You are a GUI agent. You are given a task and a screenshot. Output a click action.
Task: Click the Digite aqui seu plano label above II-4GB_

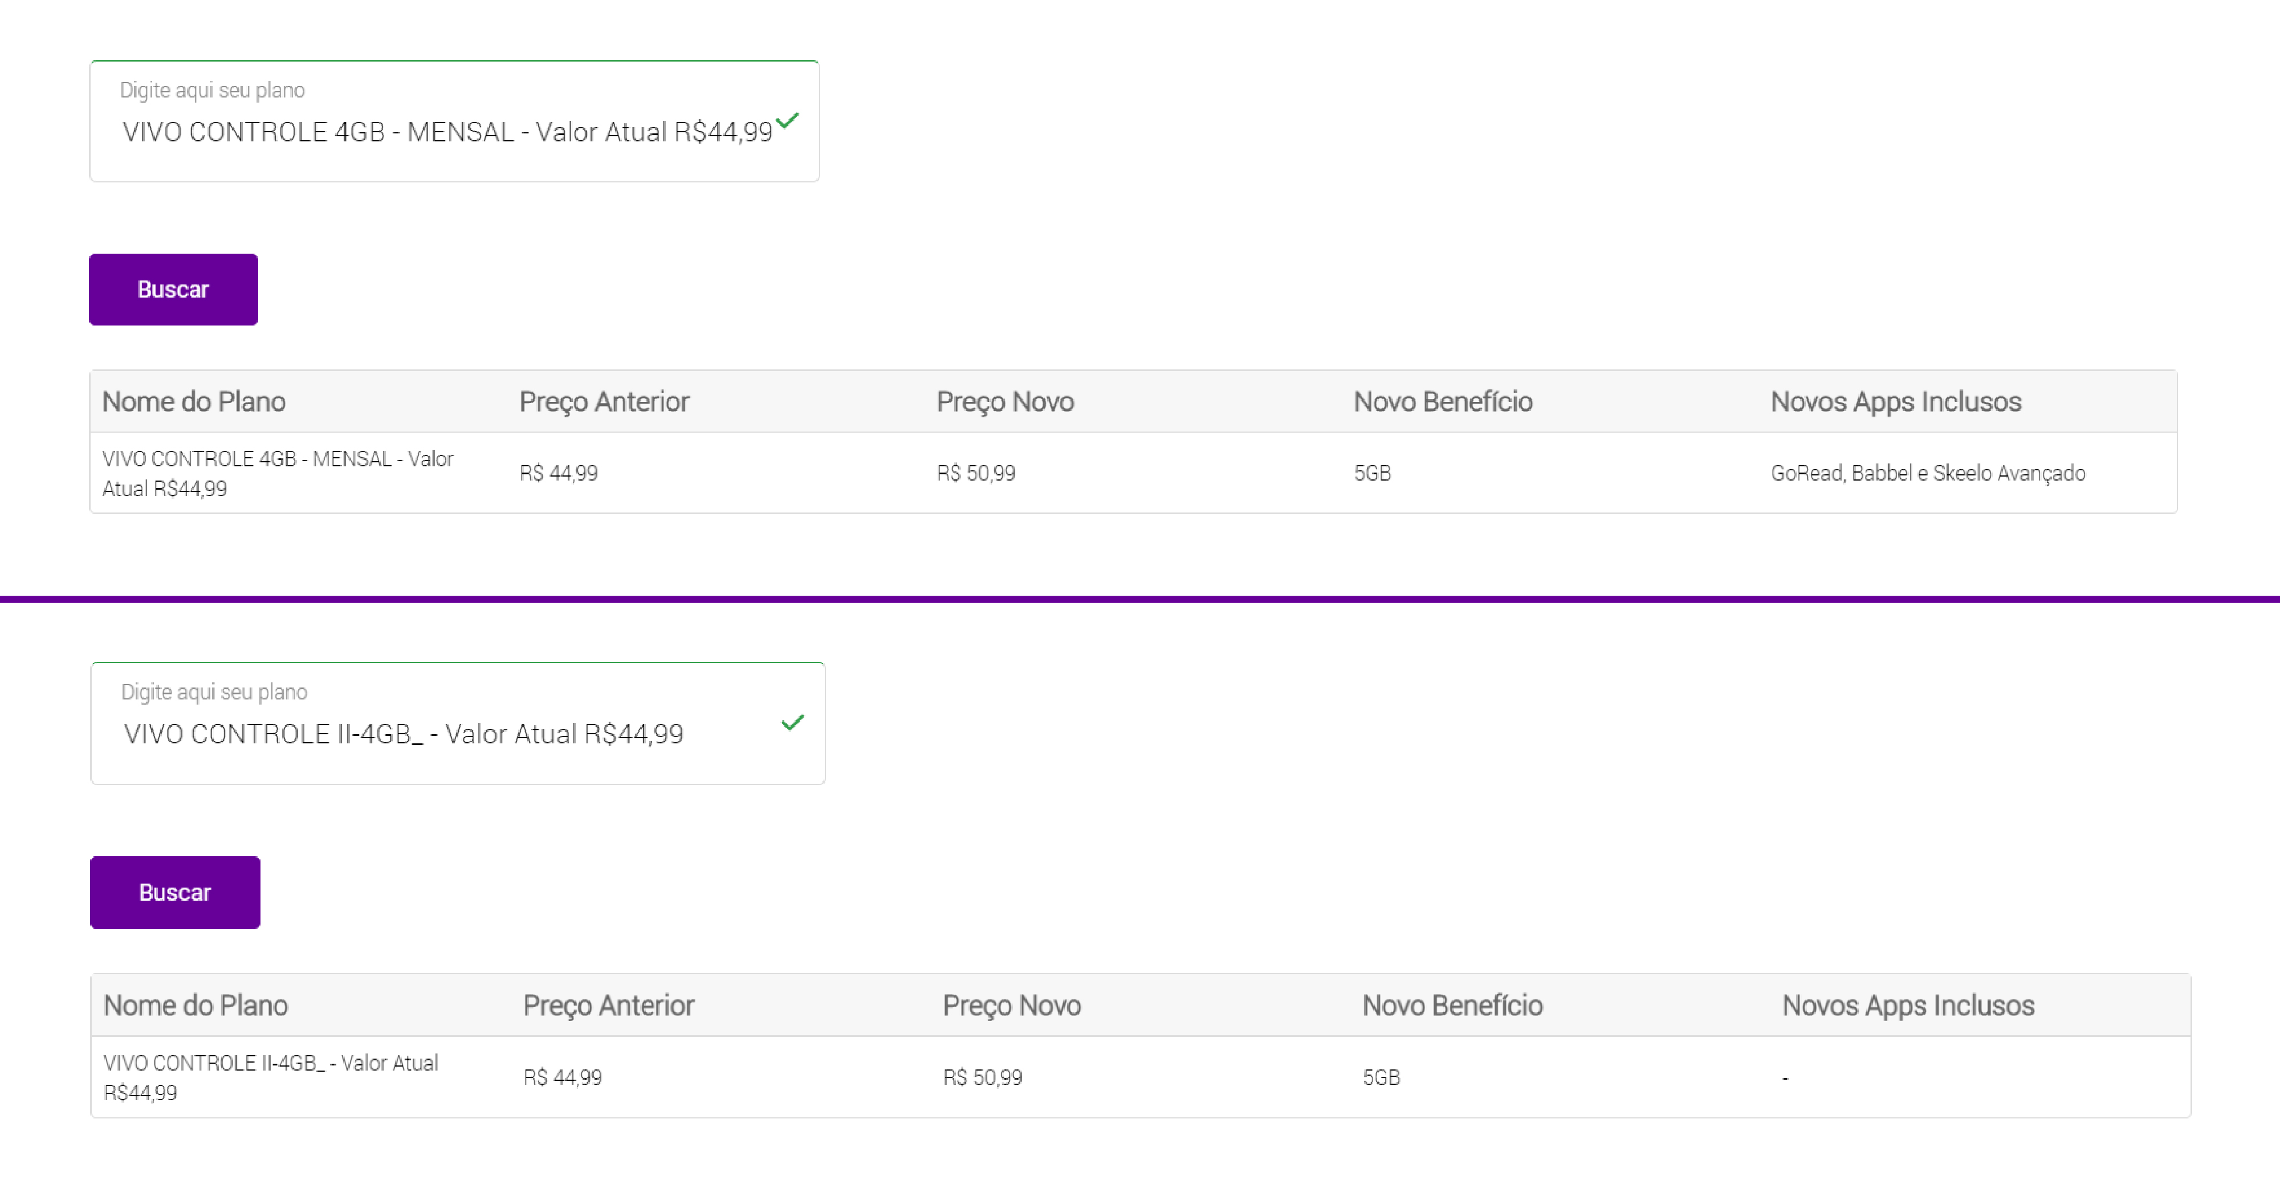tap(214, 692)
